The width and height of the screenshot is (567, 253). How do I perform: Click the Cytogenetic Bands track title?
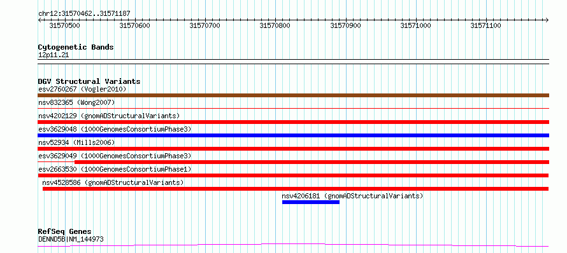point(76,47)
